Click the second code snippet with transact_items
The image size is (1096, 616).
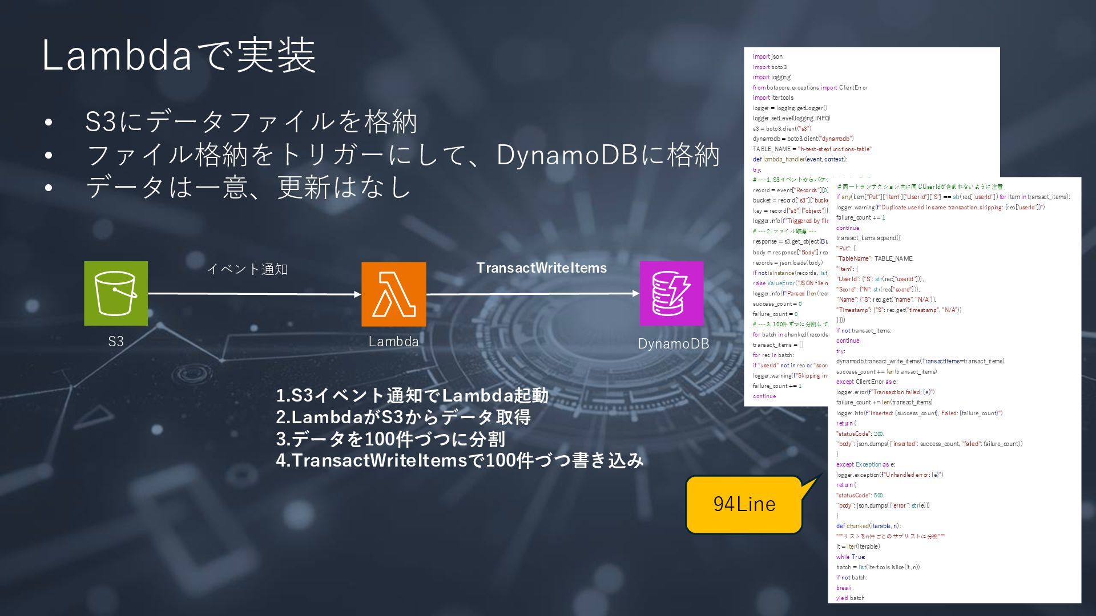click(954, 390)
